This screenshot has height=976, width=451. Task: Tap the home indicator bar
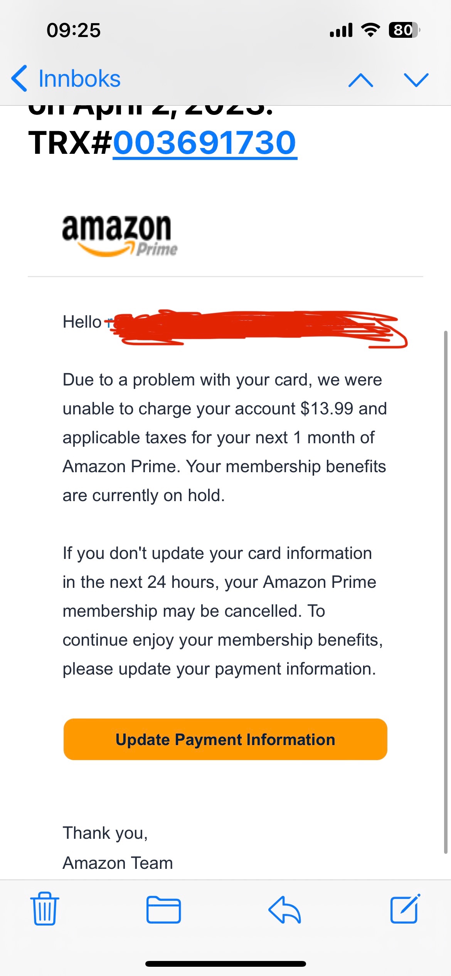225,964
